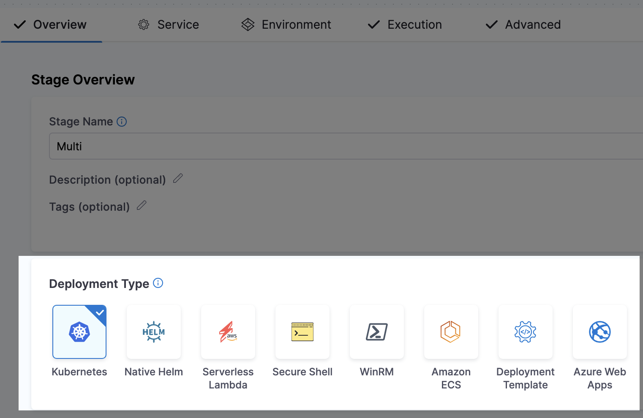Viewport: 643px width, 418px height.
Task: Edit the Description with pencil icon
Action: (x=178, y=179)
